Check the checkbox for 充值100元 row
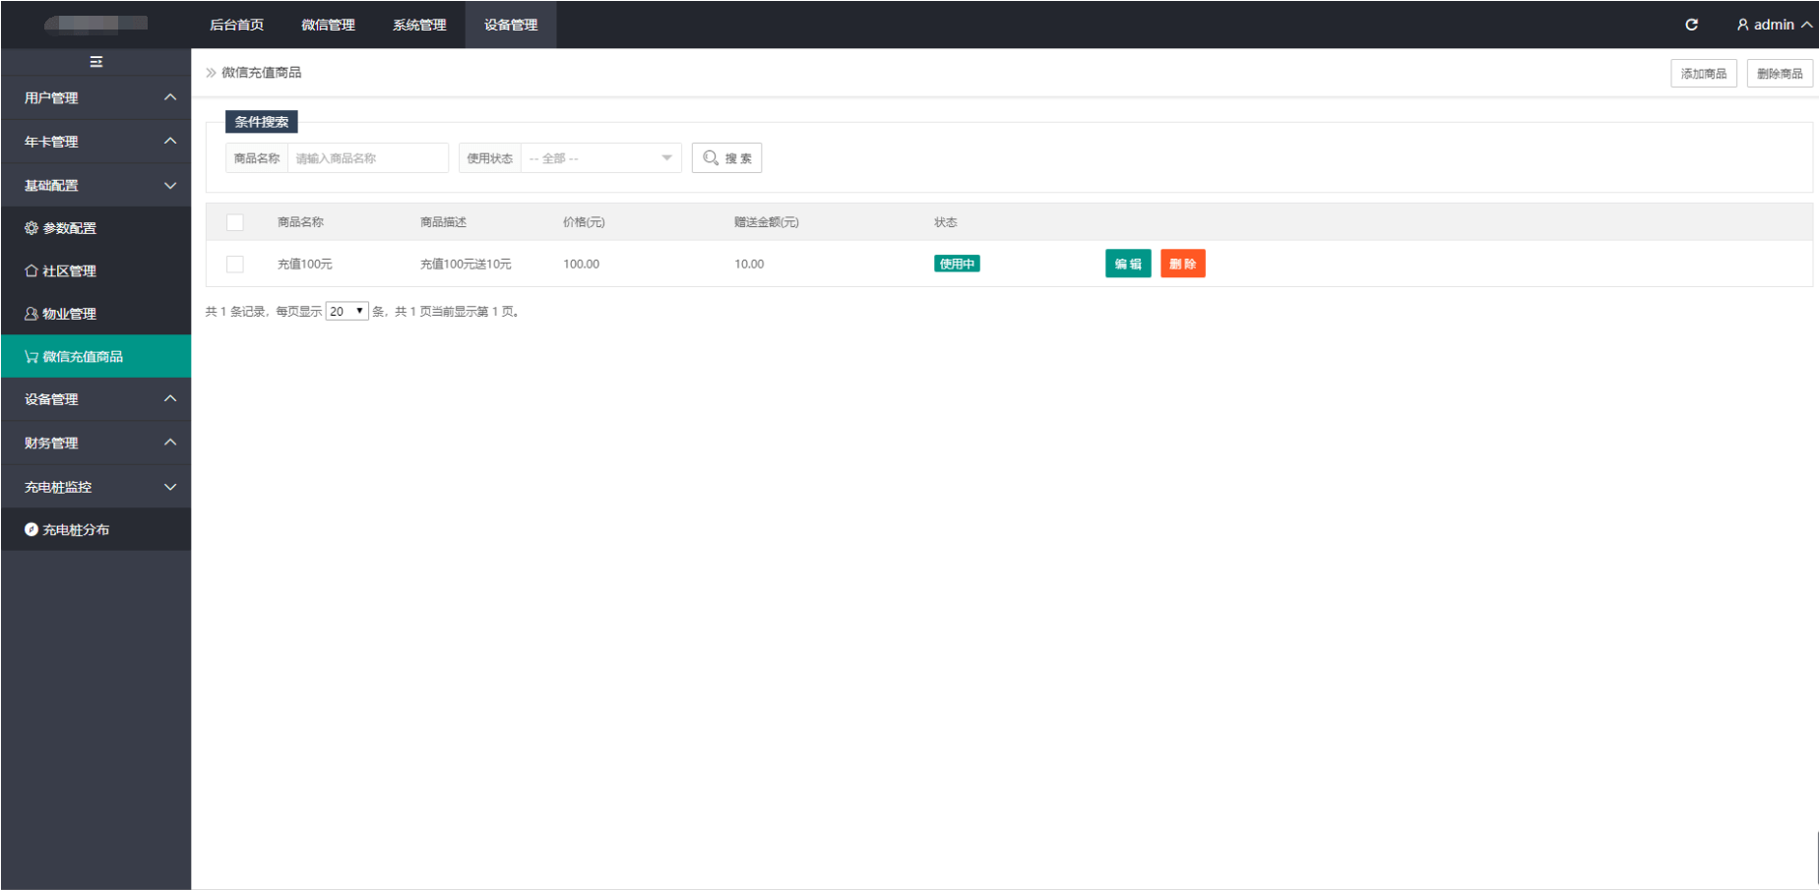Image resolution: width=1819 pixels, height=890 pixels. [x=235, y=264]
